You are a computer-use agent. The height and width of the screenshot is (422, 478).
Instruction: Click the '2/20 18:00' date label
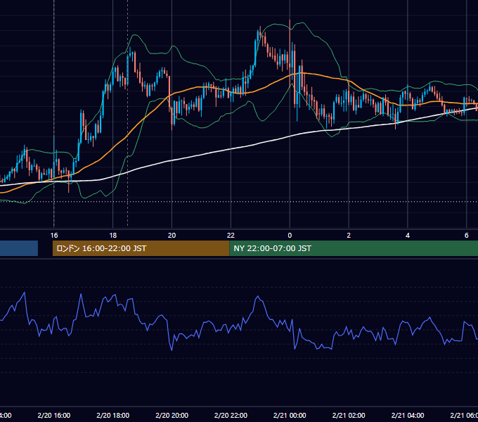click(112, 416)
